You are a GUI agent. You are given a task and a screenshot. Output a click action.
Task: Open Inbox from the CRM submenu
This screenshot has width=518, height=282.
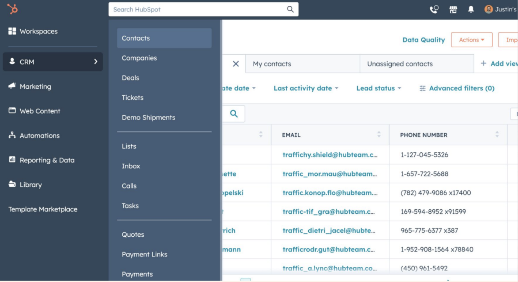pos(131,166)
